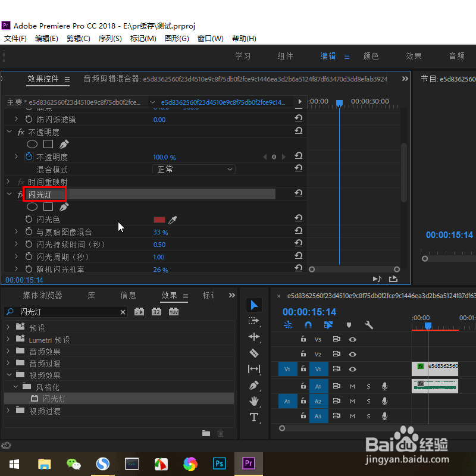Create ellipse mask under 不透明度 effect
Viewport: 476px width, 476px height.
(x=32, y=144)
